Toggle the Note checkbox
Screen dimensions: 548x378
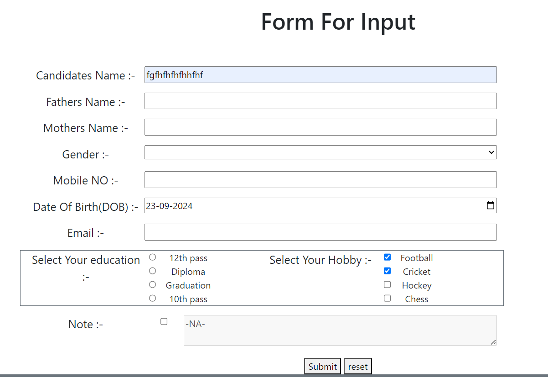pos(164,322)
